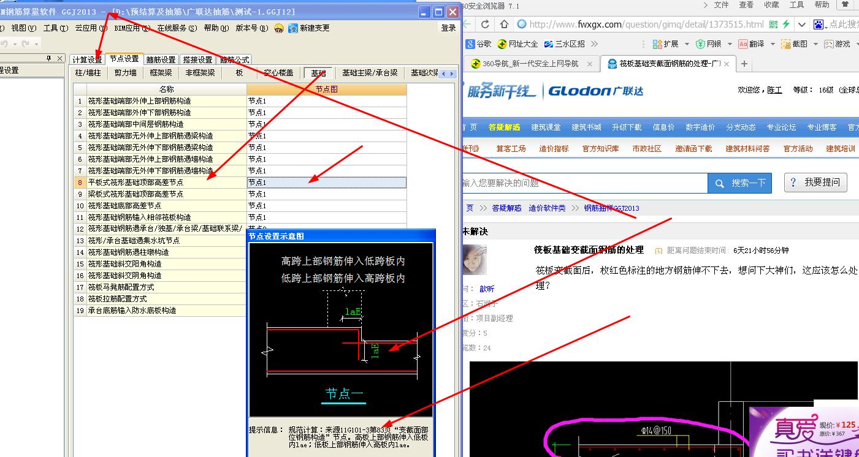Open the 答疑解惑 navigation link
The width and height of the screenshot is (859, 457).
[504, 127]
